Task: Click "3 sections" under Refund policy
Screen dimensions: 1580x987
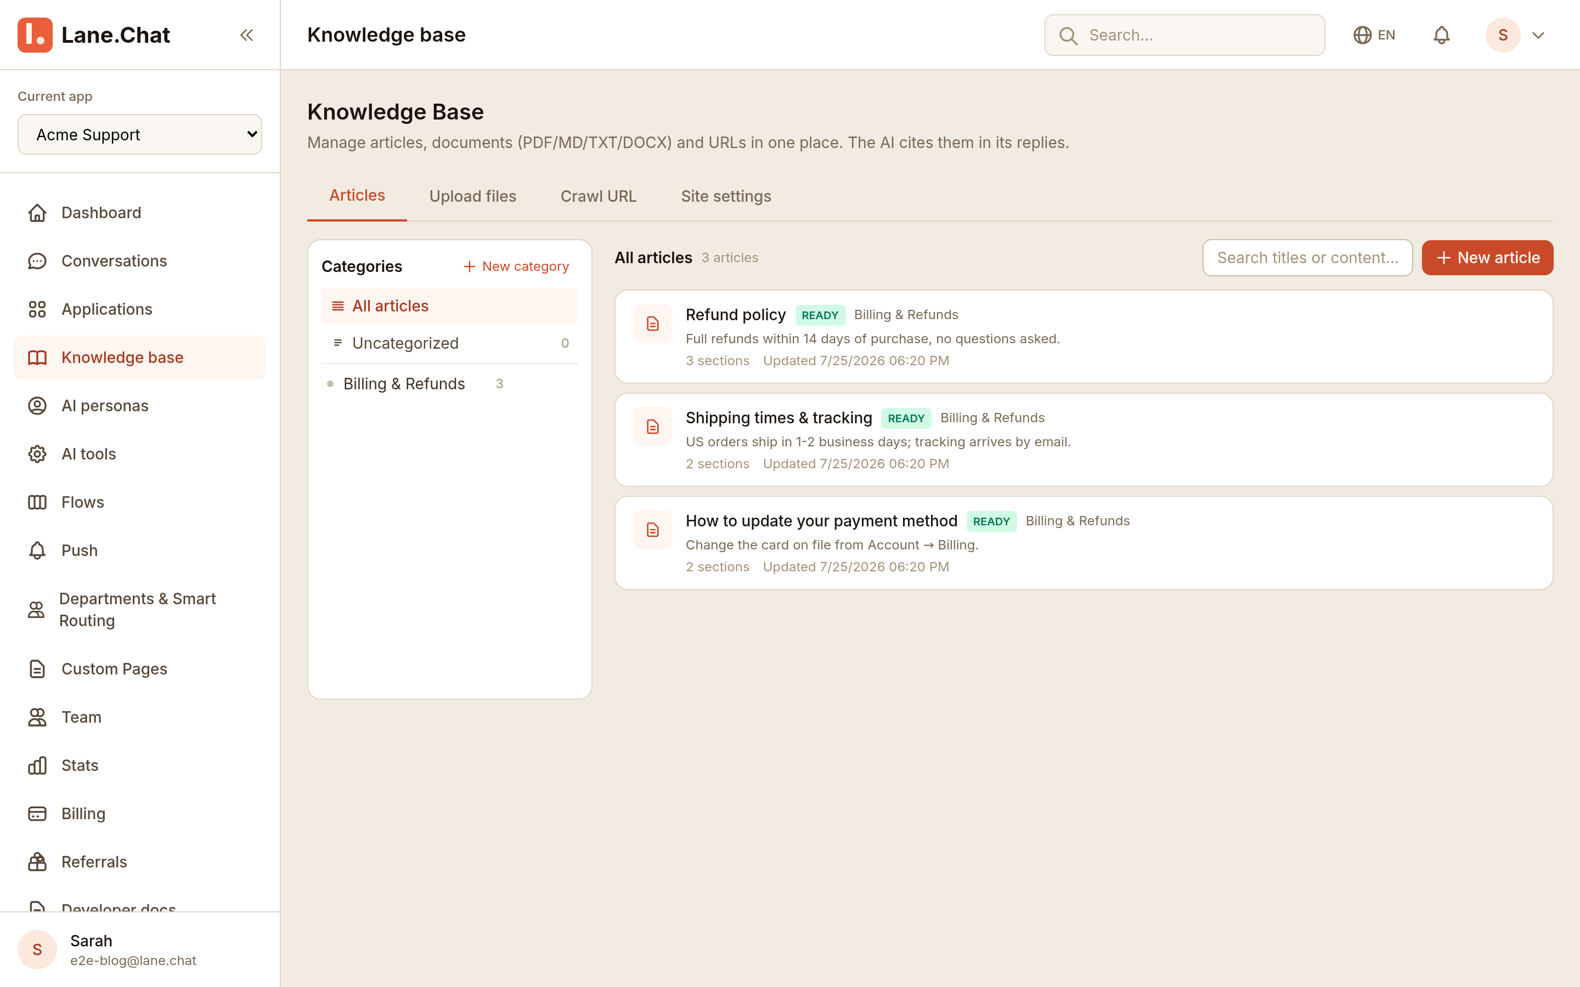Action: (x=718, y=361)
